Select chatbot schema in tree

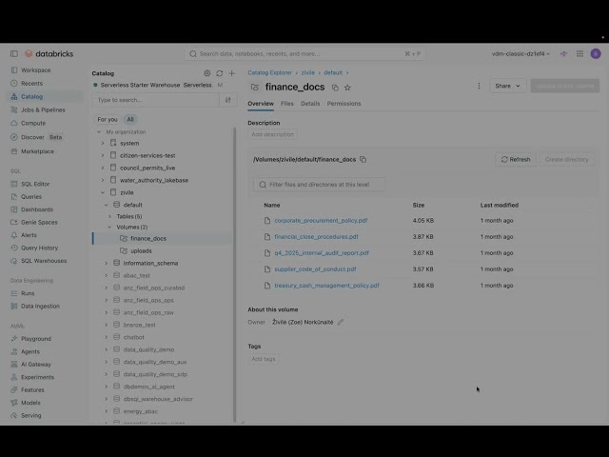pos(133,337)
